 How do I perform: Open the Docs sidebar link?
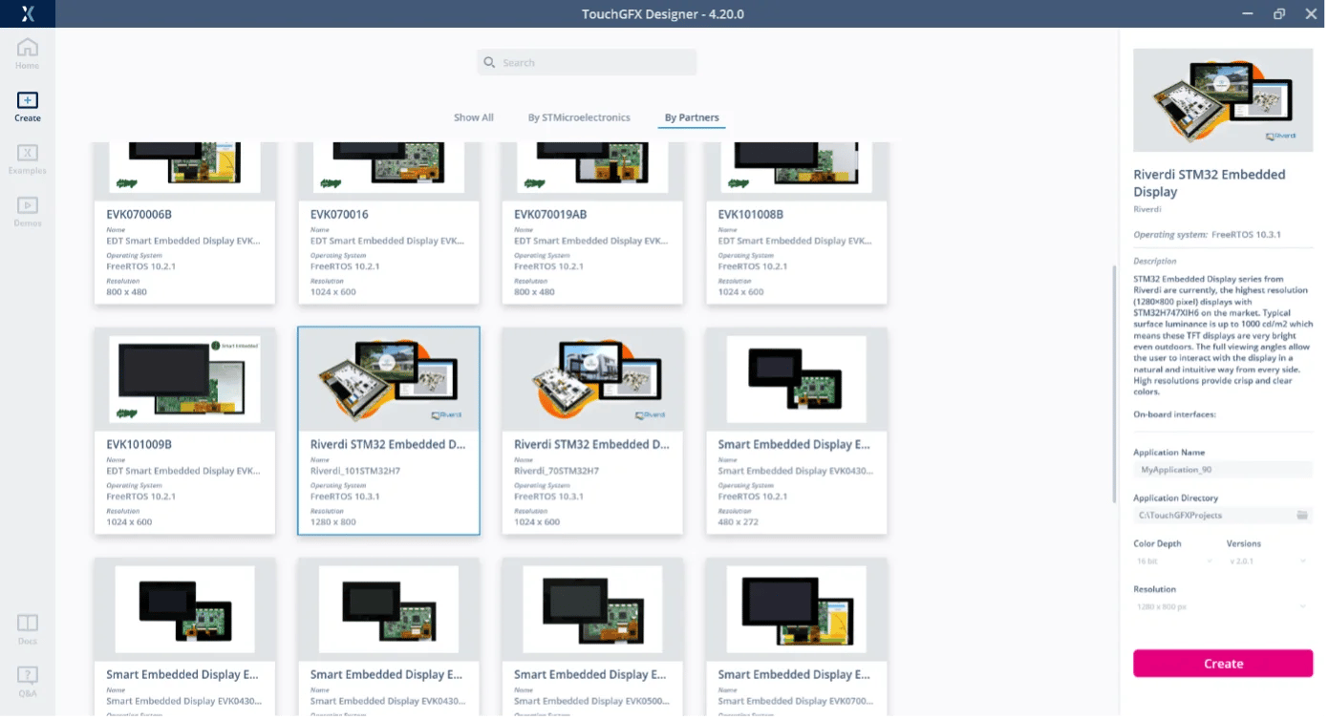point(28,628)
